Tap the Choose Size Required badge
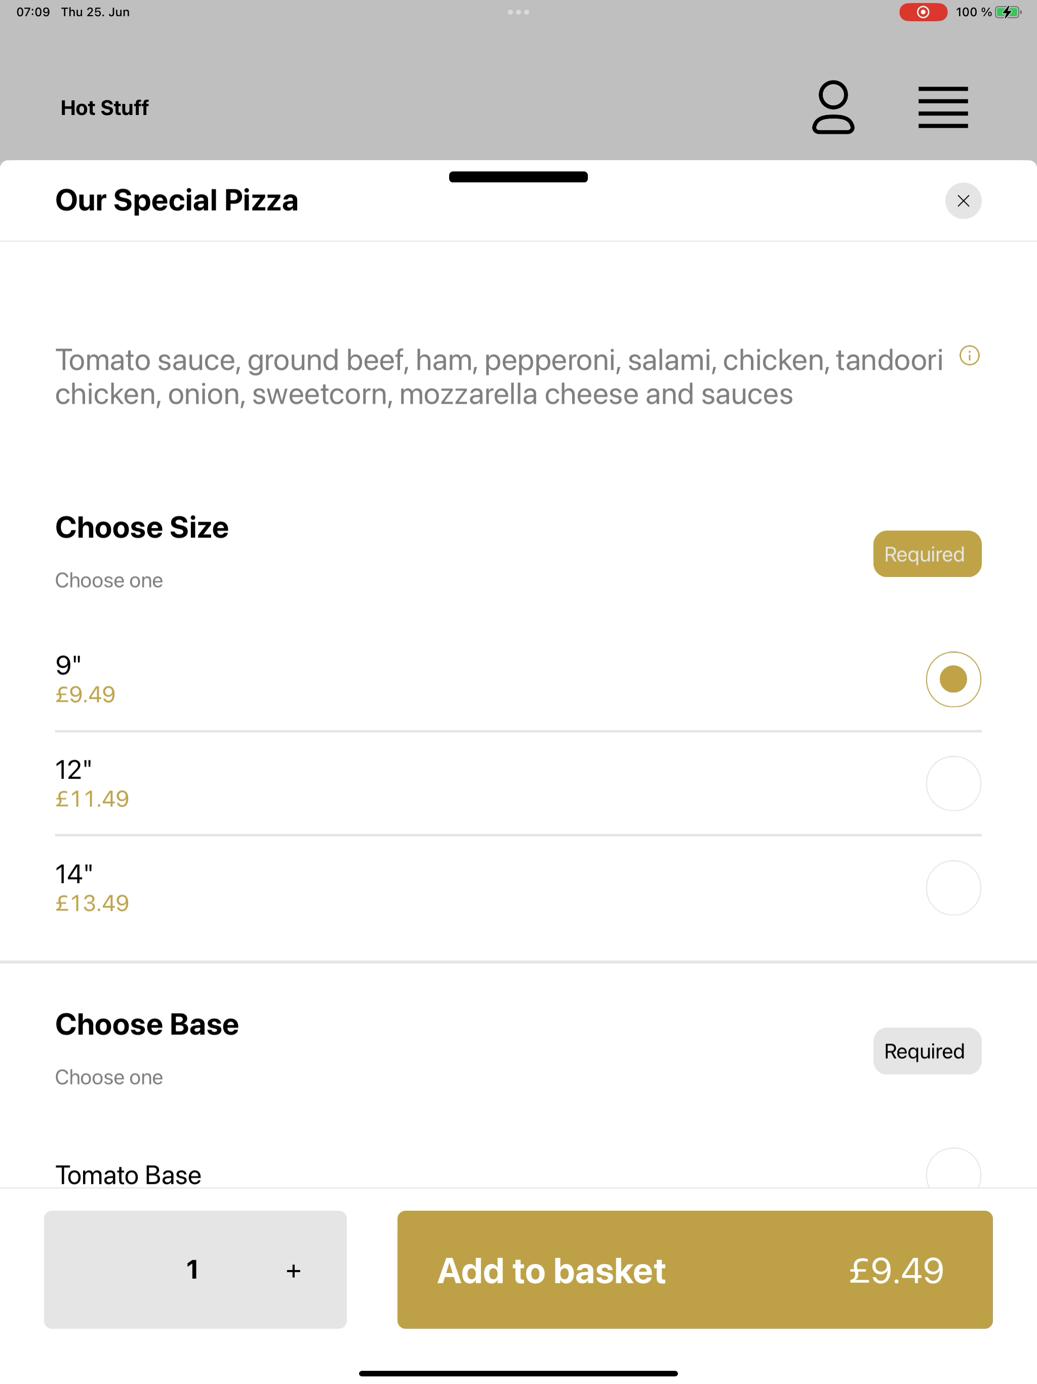 926,554
